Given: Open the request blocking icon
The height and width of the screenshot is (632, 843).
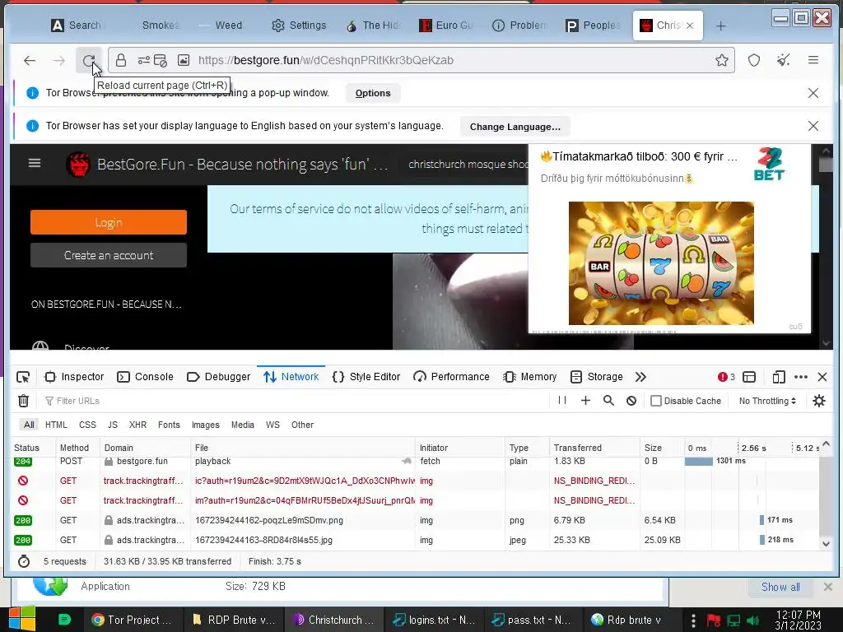Looking at the screenshot, I should point(631,401).
